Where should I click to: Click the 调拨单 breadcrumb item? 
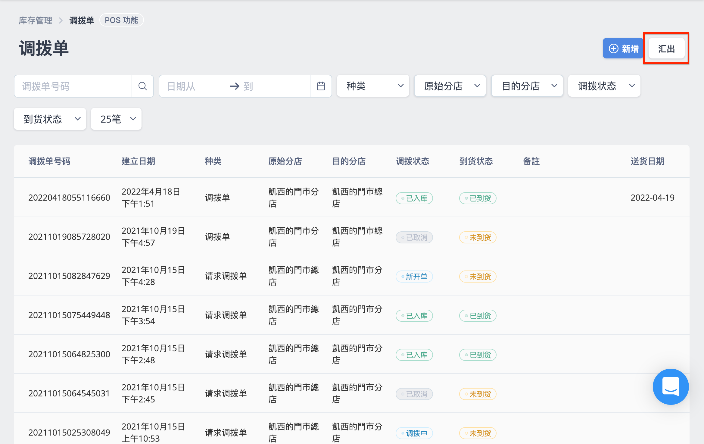click(x=82, y=20)
